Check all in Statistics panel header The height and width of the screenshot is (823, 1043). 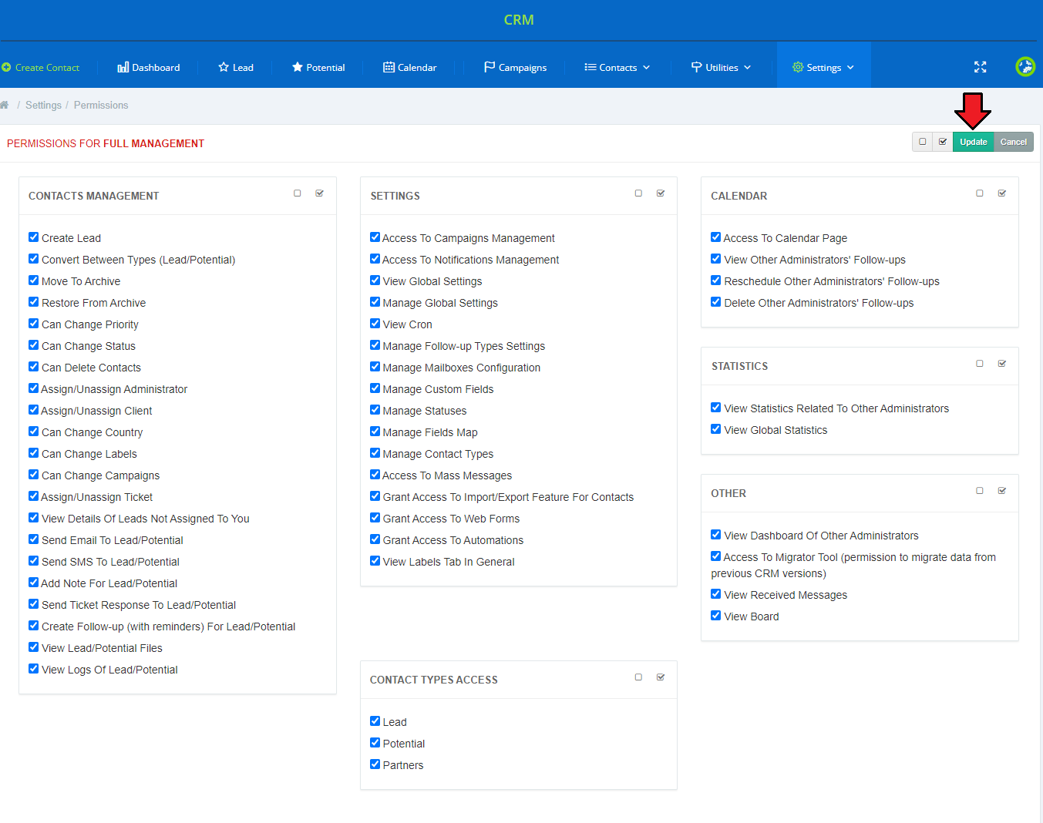tap(1002, 364)
